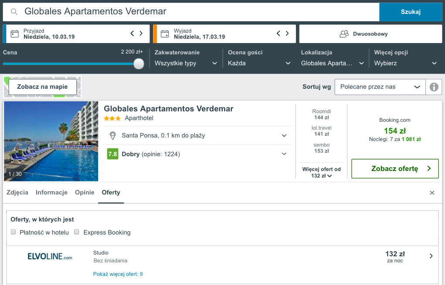The height and width of the screenshot is (285, 445).
Task: Click the hotel search input field
Action: coord(191,12)
